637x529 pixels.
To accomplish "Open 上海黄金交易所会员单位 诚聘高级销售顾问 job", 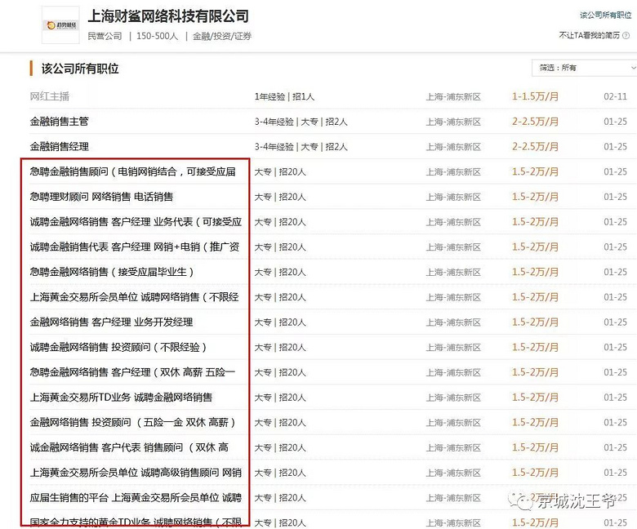I will pyautogui.click(x=136, y=473).
